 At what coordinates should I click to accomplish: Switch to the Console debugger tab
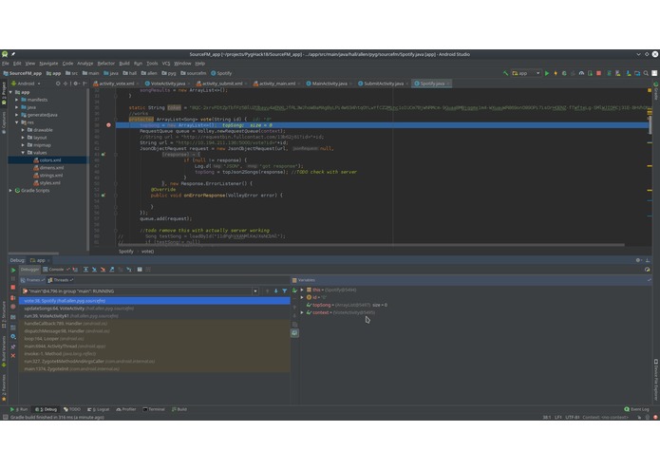[x=56, y=270]
